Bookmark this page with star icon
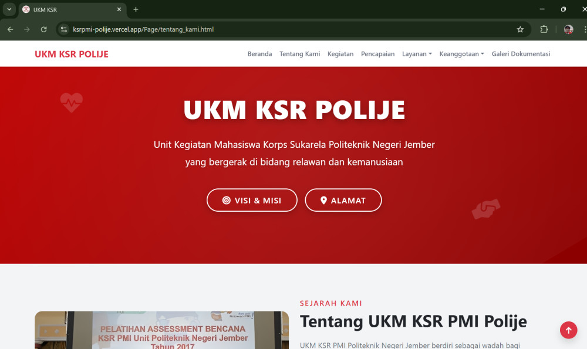This screenshot has height=349, width=587. pyautogui.click(x=520, y=29)
